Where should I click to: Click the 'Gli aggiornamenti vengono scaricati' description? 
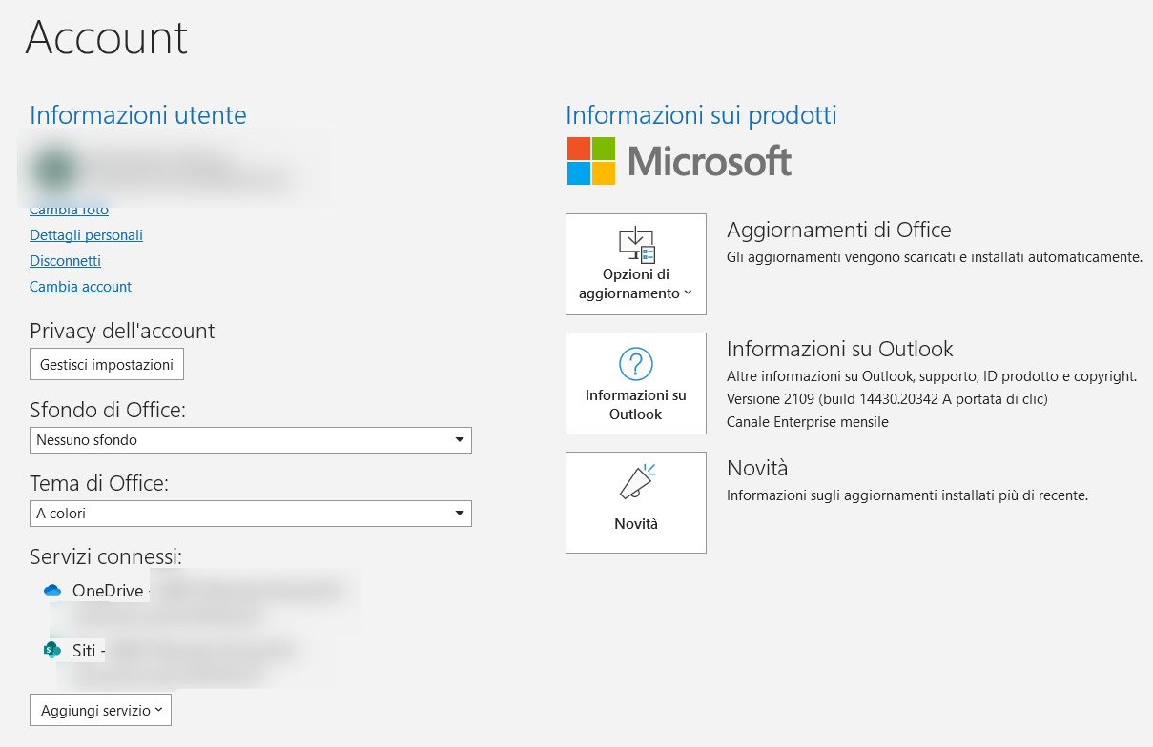(934, 257)
